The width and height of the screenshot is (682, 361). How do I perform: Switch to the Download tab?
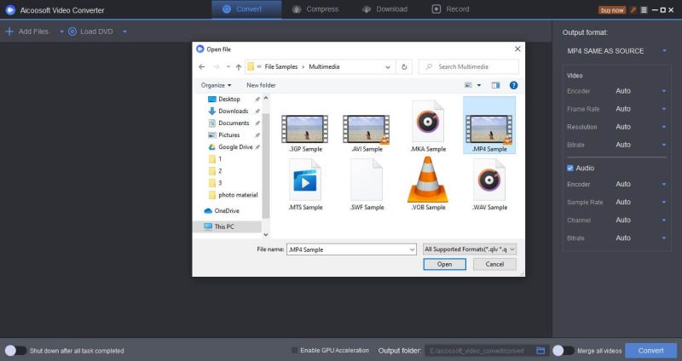[x=384, y=9]
